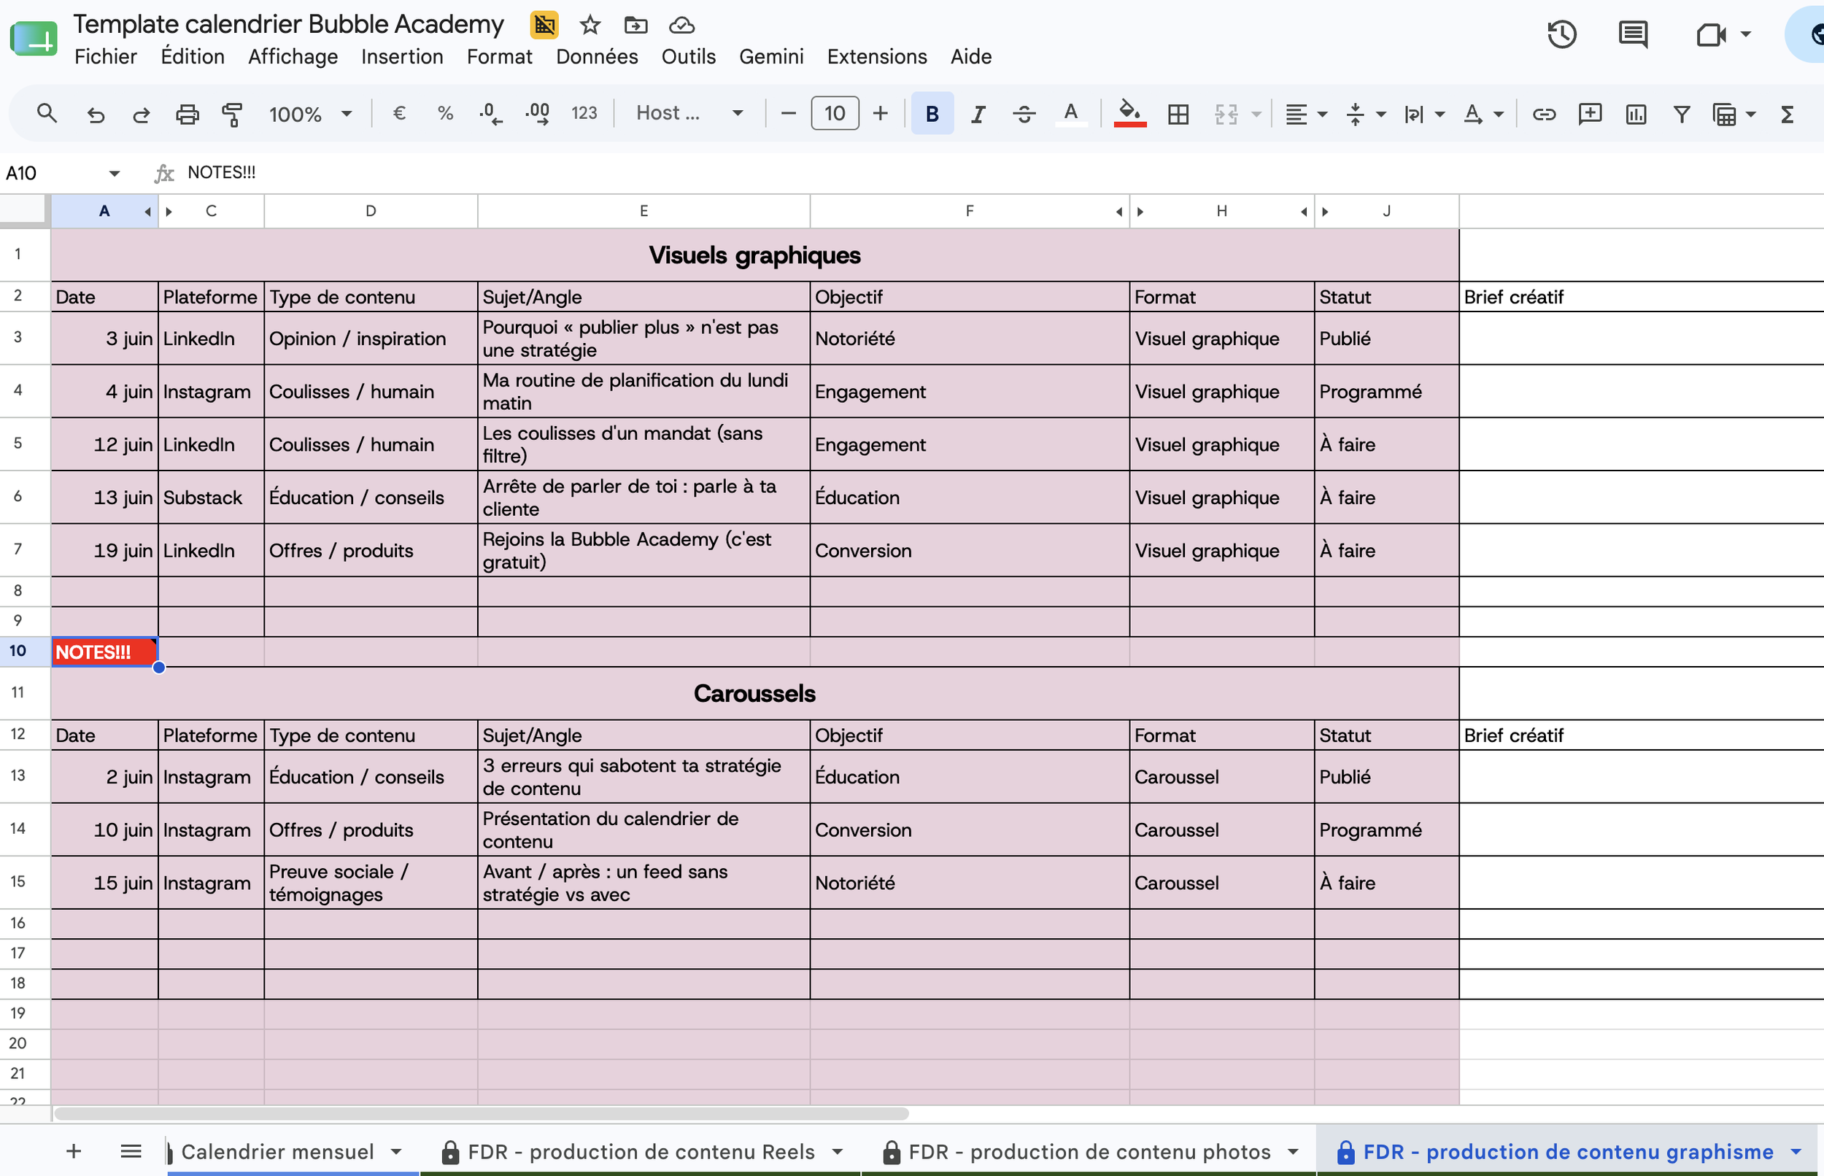Open the Fichier menu
1824x1176 pixels.
105,56
